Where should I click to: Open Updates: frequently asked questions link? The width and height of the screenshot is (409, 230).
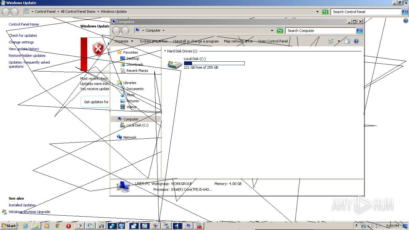[29, 65]
